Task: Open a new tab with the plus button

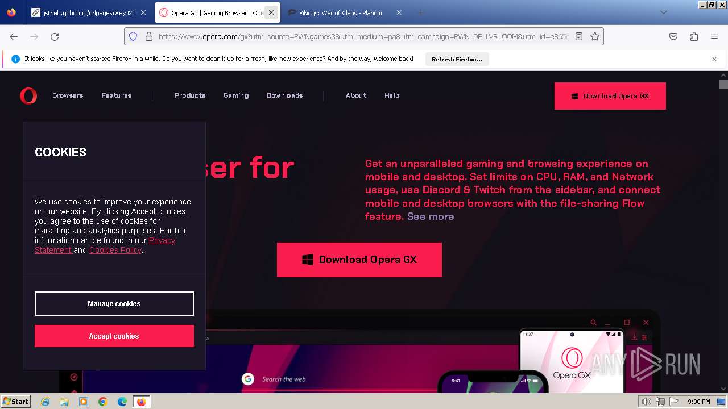Action: tap(420, 12)
